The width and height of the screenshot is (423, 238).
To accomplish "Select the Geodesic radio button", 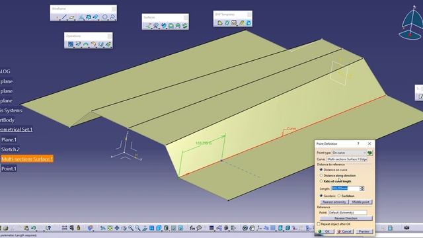I will click(321, 196).
